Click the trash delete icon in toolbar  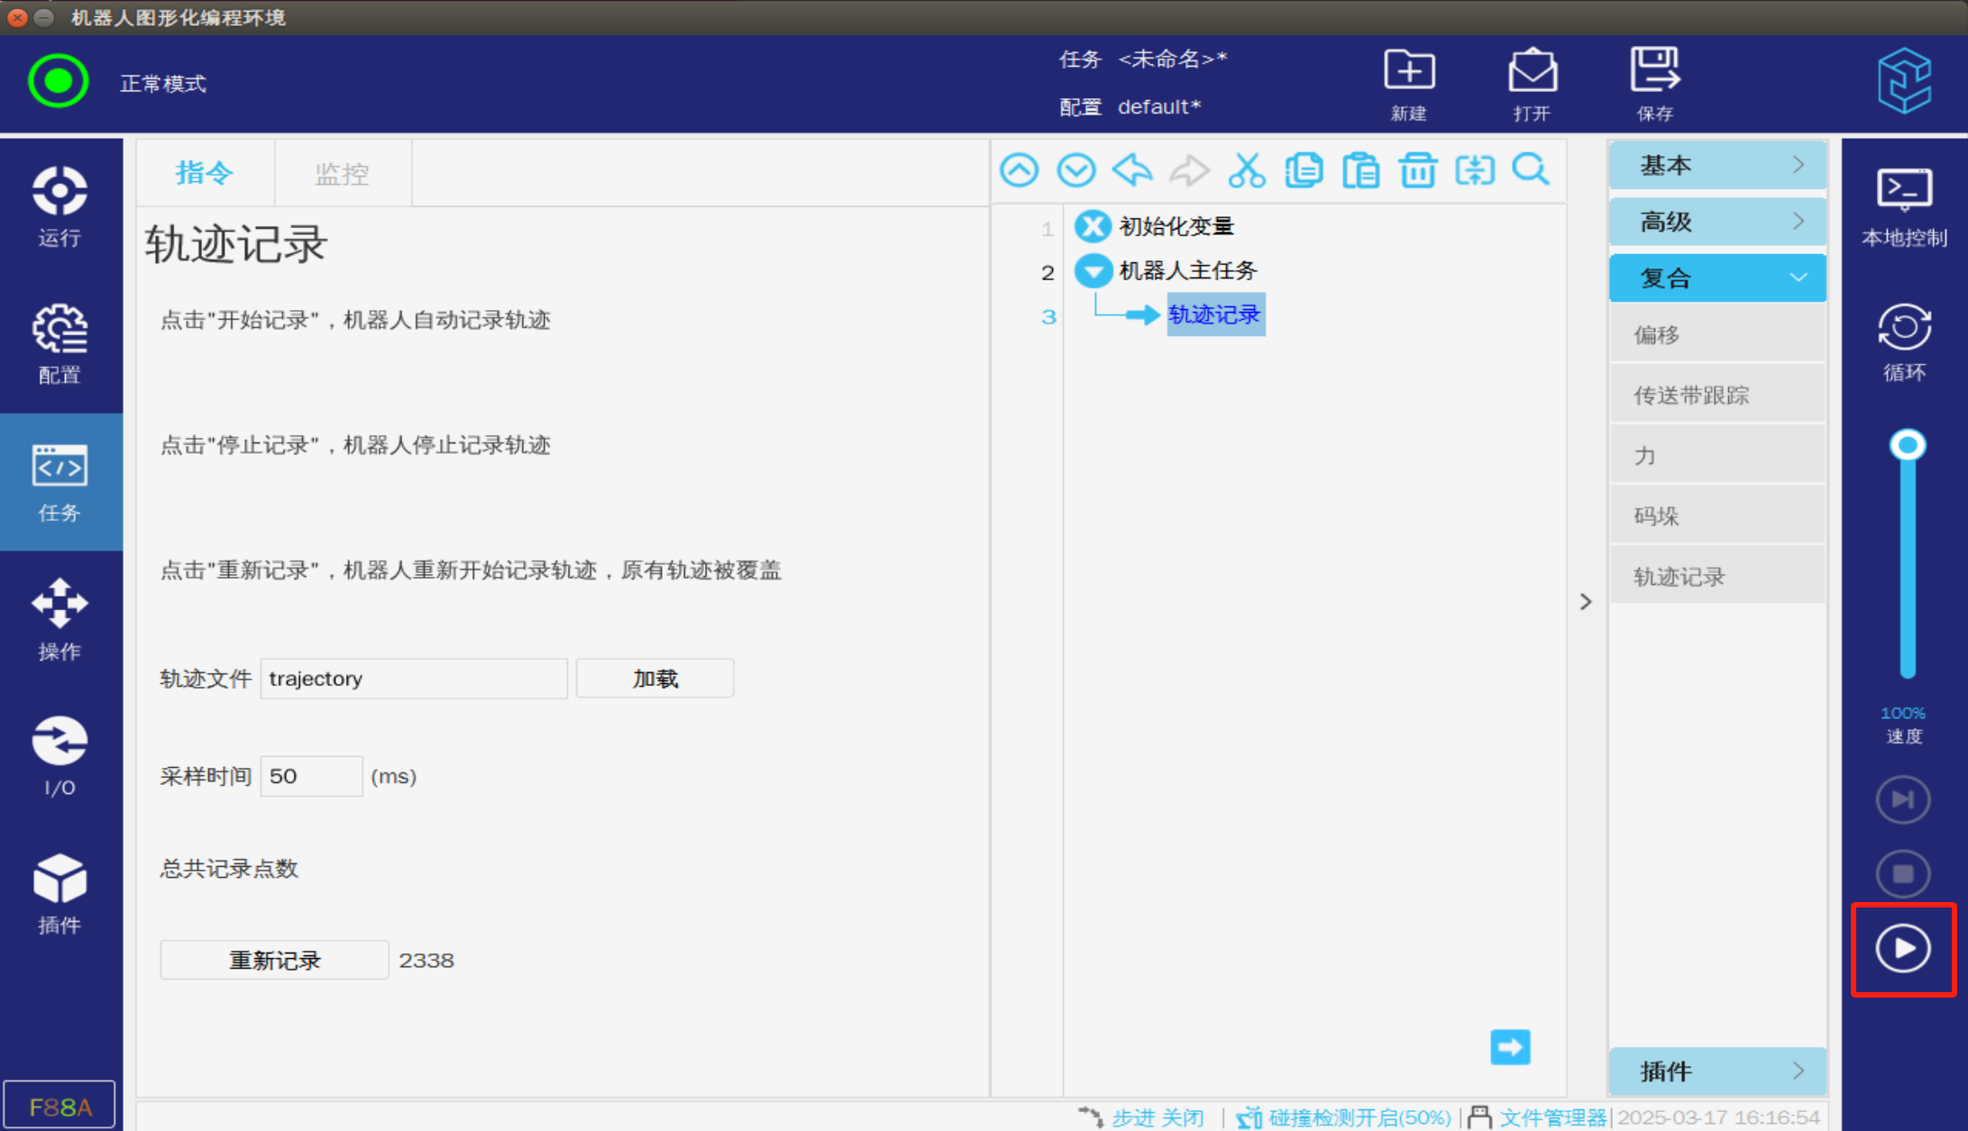(x=1417, y=170)
